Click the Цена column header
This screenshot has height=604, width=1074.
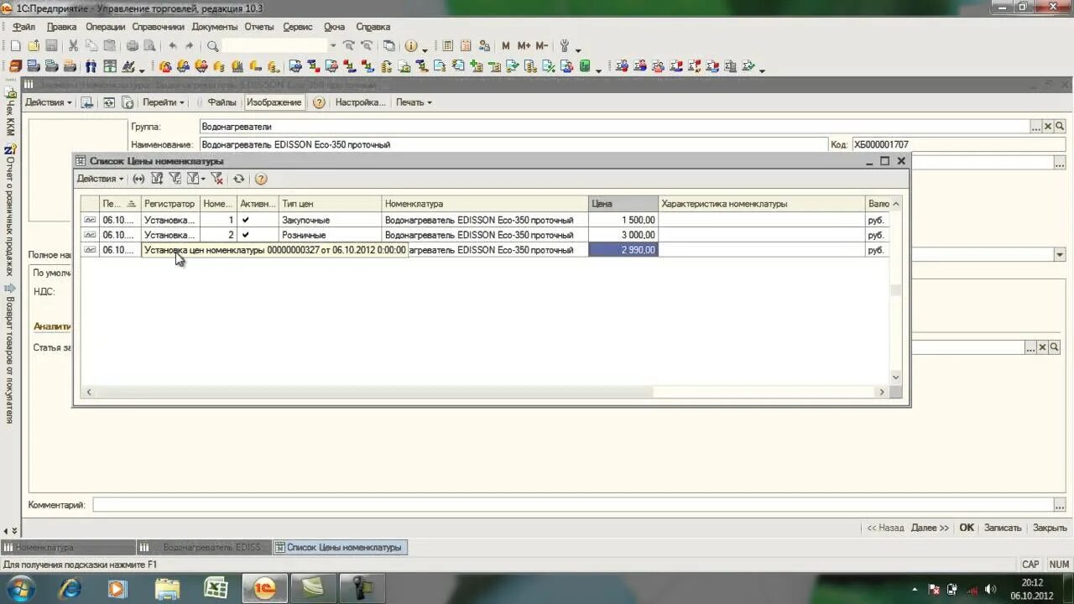[623, 204]
